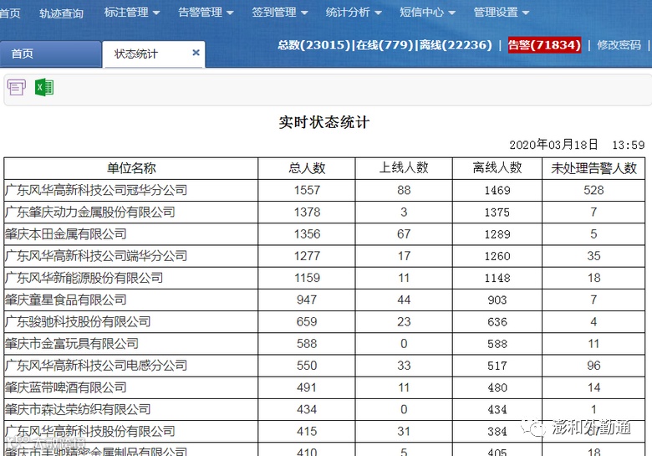This screenshot has height=456, width=652.
Task: Click the 修改密码 link
Action: 619,45
